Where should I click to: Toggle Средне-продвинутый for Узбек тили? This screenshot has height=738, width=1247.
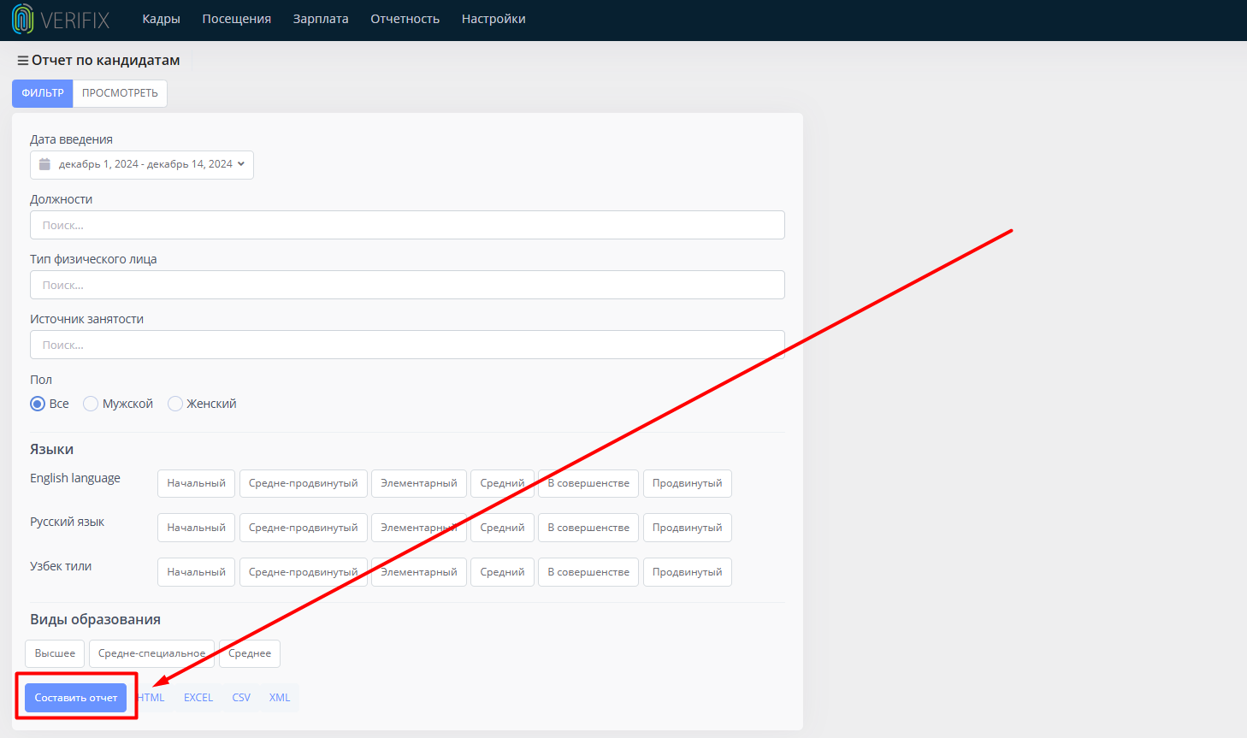304,572
